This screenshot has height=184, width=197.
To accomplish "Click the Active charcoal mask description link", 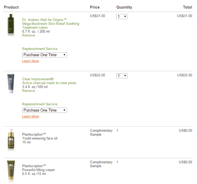I will pos(49,83).
